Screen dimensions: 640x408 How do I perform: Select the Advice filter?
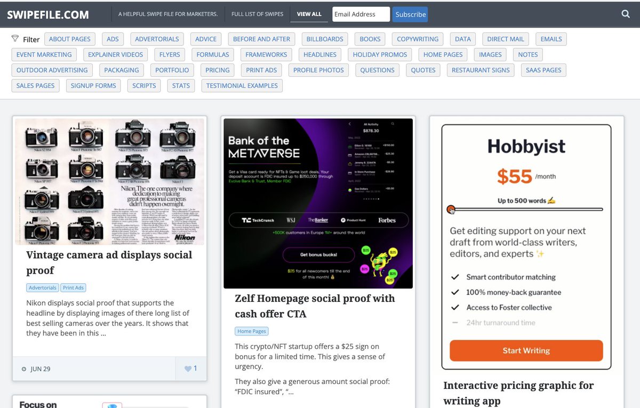click(x=206, y=39)
